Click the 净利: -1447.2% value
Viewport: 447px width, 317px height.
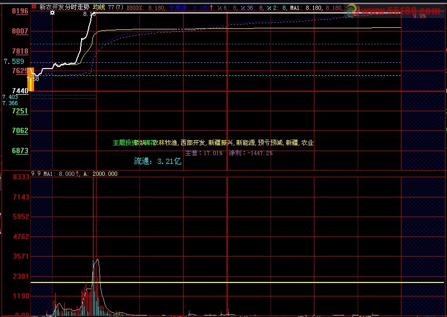(250, 153)
